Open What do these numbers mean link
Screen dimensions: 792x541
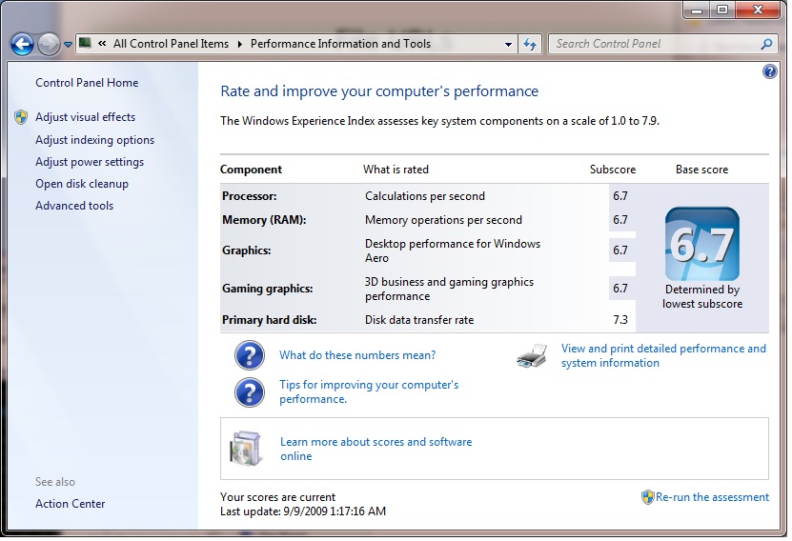(357, 355)
